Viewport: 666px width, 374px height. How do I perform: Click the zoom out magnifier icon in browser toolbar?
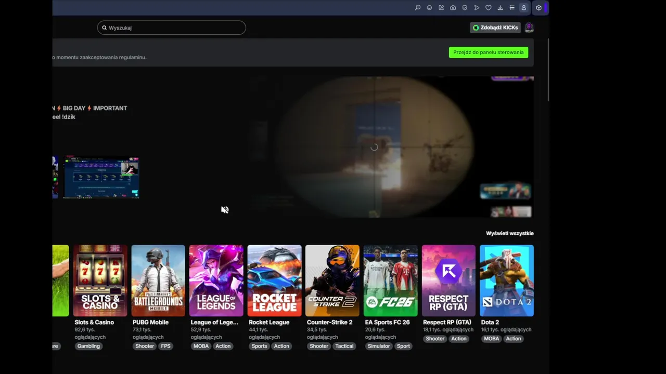click(417, 8)
